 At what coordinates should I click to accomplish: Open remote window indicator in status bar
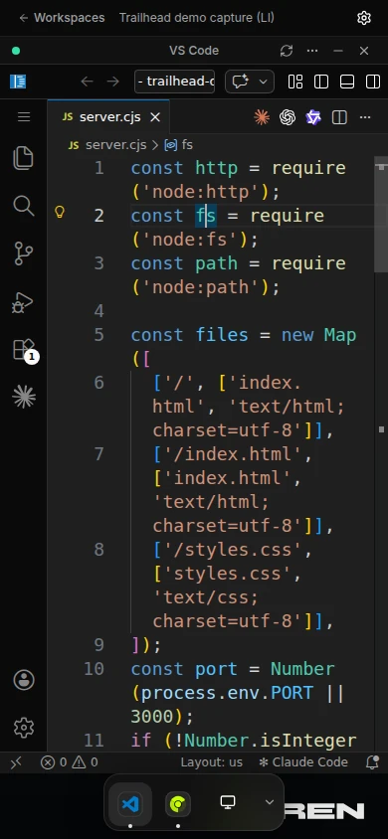(16, 762)
